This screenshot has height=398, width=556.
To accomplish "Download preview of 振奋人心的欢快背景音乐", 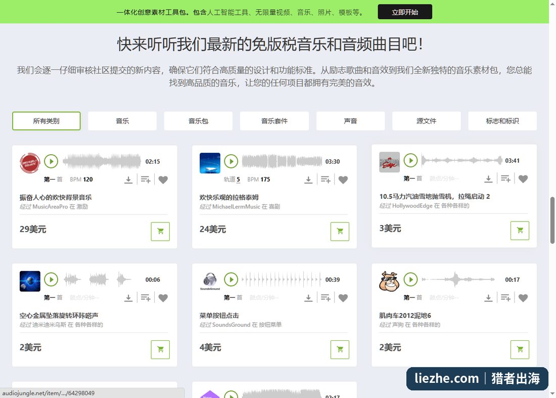I will pyautogui.click(x=128, y=180).
